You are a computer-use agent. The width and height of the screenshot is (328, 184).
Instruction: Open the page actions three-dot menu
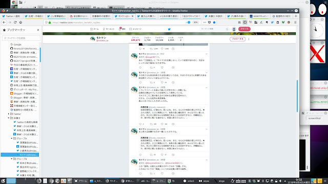click(x=204, y=22)
